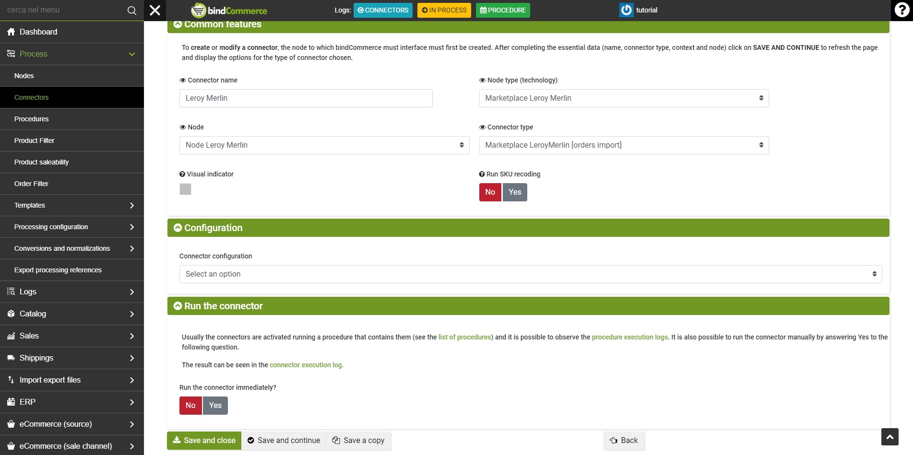Viewport: 913px width, 455px height.
Task: Choose No for run connector immediately
Action: 190,406
